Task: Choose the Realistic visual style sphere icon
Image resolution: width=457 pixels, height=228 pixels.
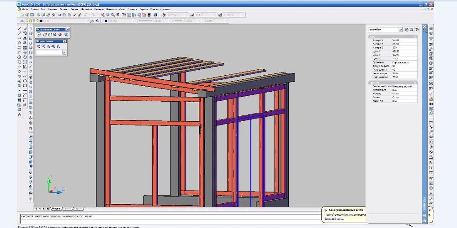Action: (x=55, y=34)
